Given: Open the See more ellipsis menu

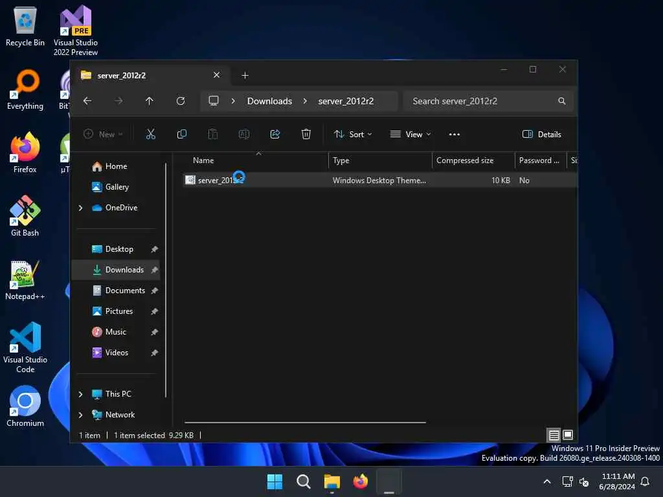Looking at the screenshot, I should point(454,135).
